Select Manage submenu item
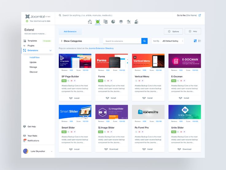The width and height of the screenshot is (226, 170). (33, 67)
